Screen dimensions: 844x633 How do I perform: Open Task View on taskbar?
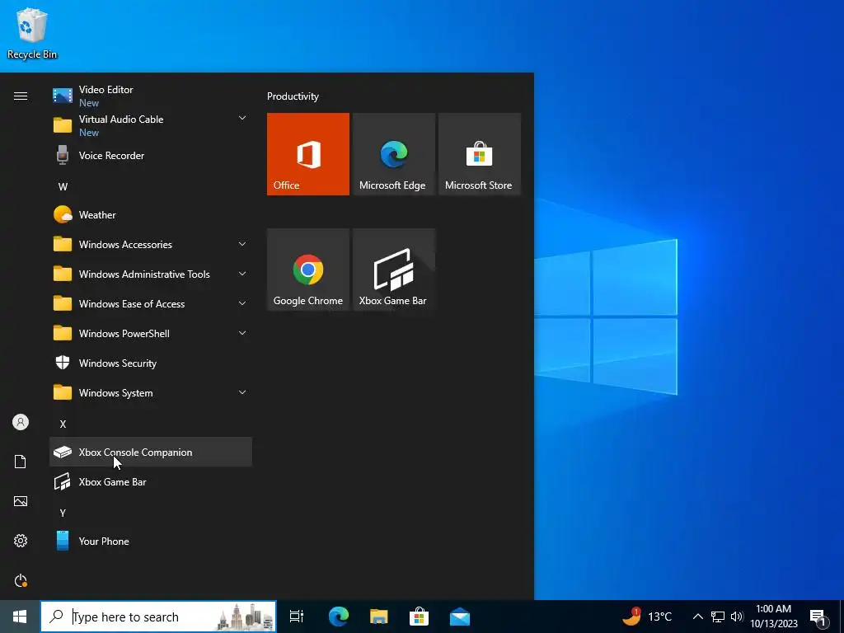tap(297, 617)
